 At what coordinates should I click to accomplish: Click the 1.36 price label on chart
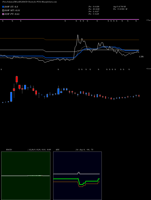tap(141, 57)
